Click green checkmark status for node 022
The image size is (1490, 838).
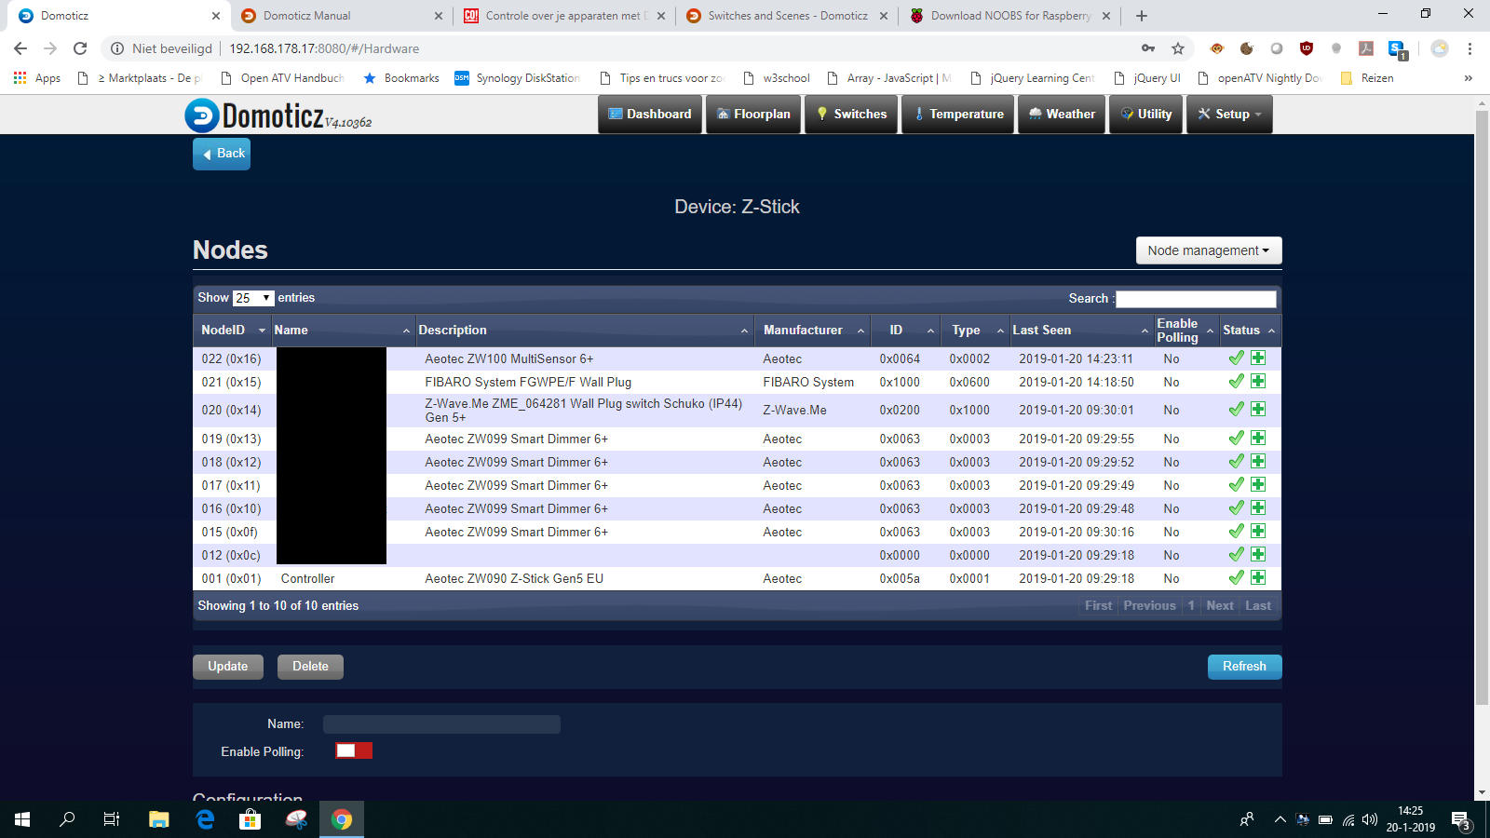coord(1236,358)
